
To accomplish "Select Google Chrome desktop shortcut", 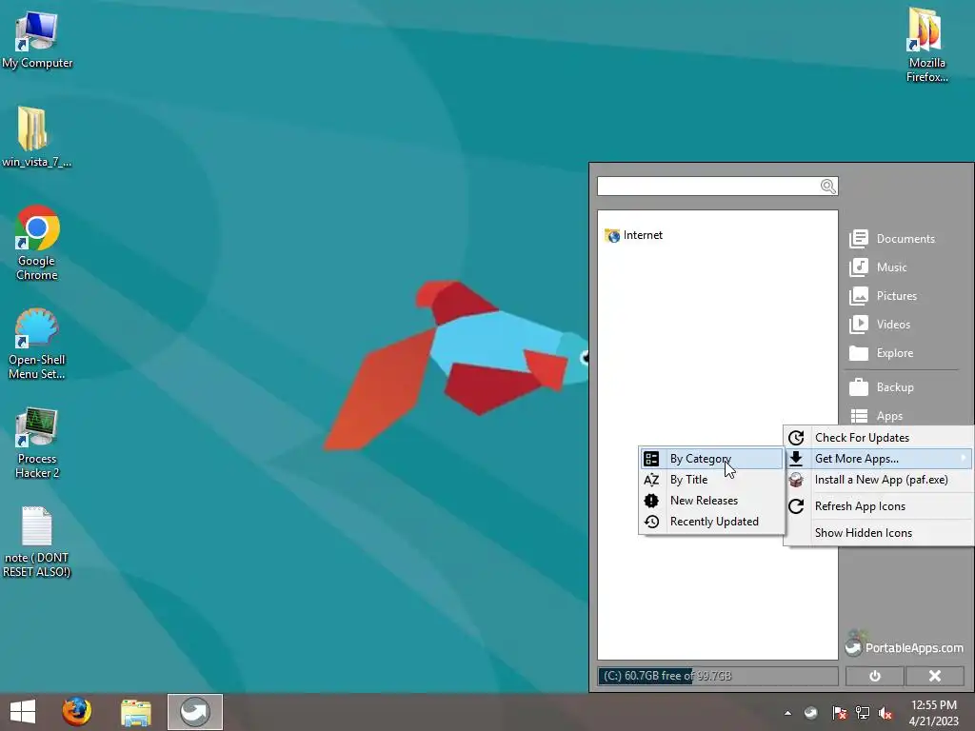I will click(37, 243).
